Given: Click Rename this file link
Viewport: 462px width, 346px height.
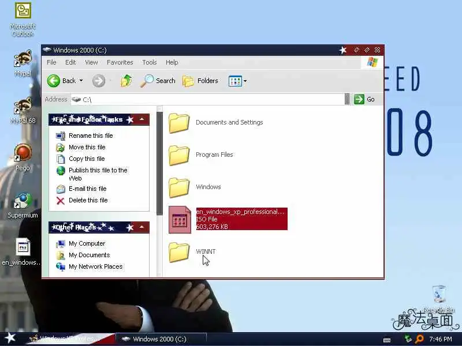Looking at the screenshot, I should 91,136.
